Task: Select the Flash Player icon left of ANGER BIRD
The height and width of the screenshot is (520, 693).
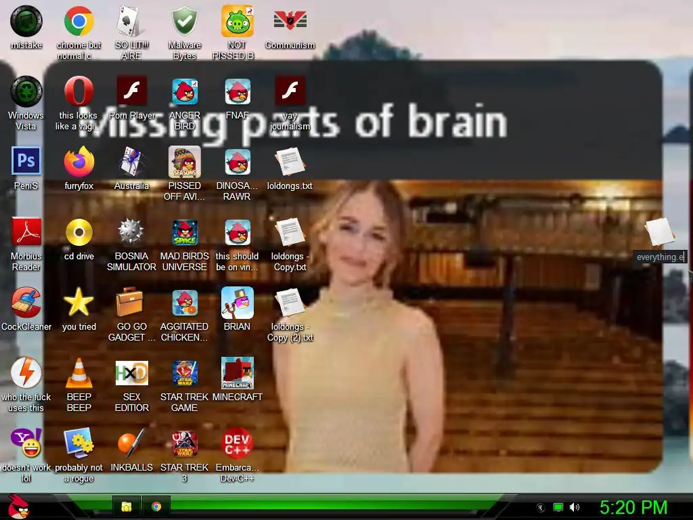Action: (131, 91)
